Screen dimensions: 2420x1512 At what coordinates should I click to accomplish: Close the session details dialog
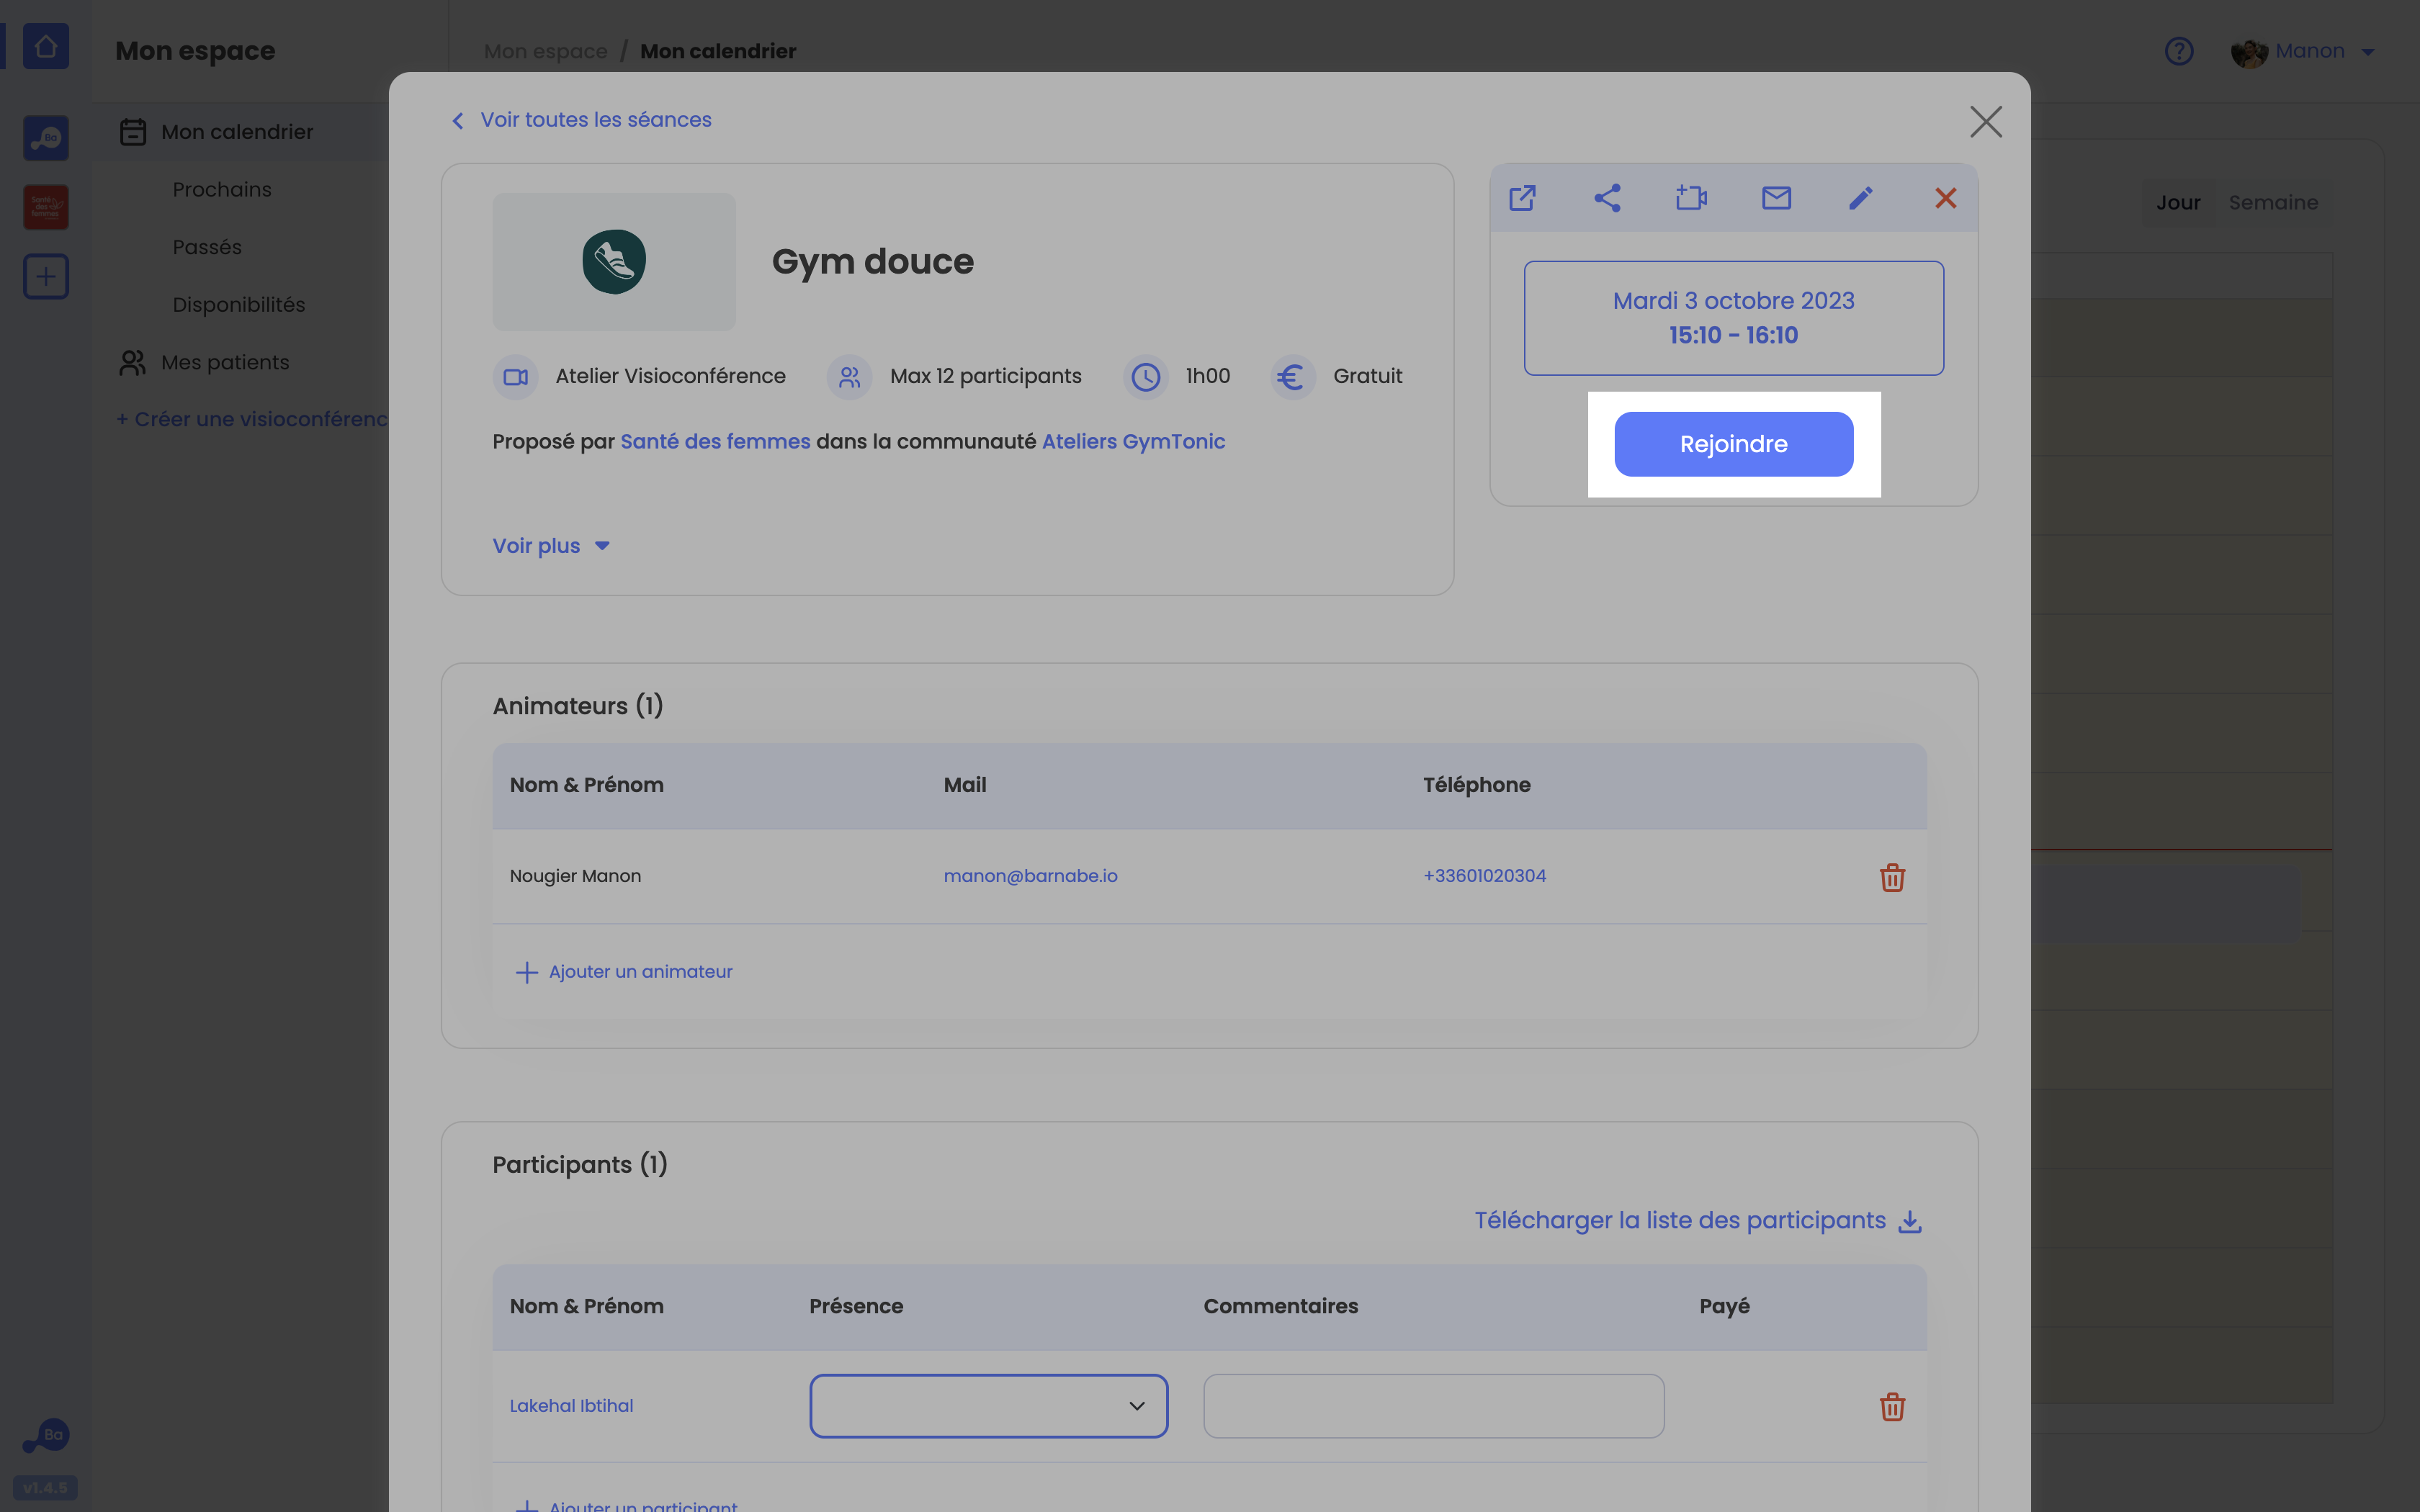(1986, 122)
